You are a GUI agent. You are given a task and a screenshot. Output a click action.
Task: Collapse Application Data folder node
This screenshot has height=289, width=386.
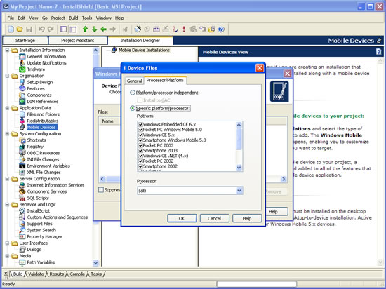pos(7,108)
